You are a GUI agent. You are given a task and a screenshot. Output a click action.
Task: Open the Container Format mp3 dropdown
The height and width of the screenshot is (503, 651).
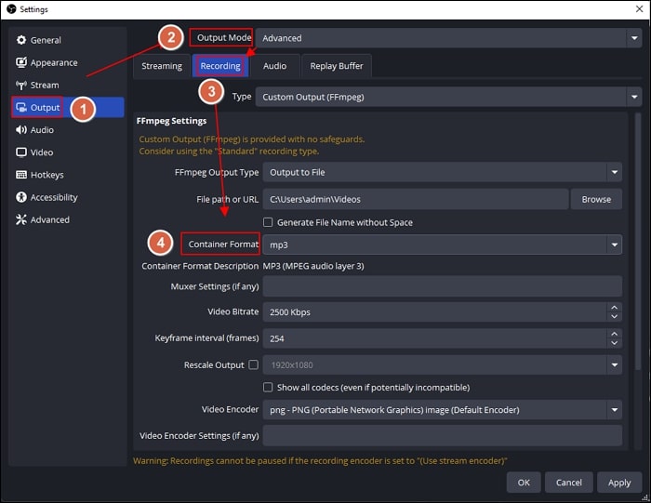[x=442, y=245]
